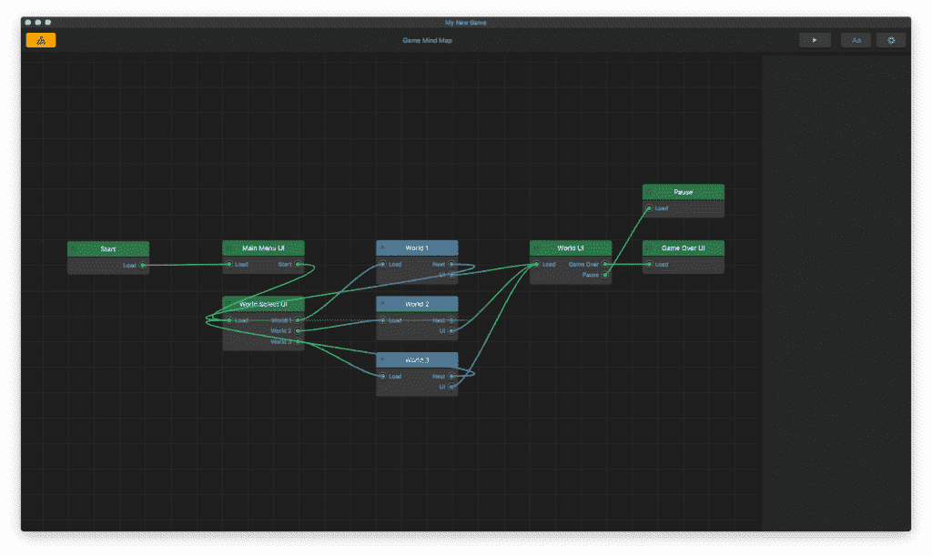Click the World UI Pause output port

pos(605,275)
